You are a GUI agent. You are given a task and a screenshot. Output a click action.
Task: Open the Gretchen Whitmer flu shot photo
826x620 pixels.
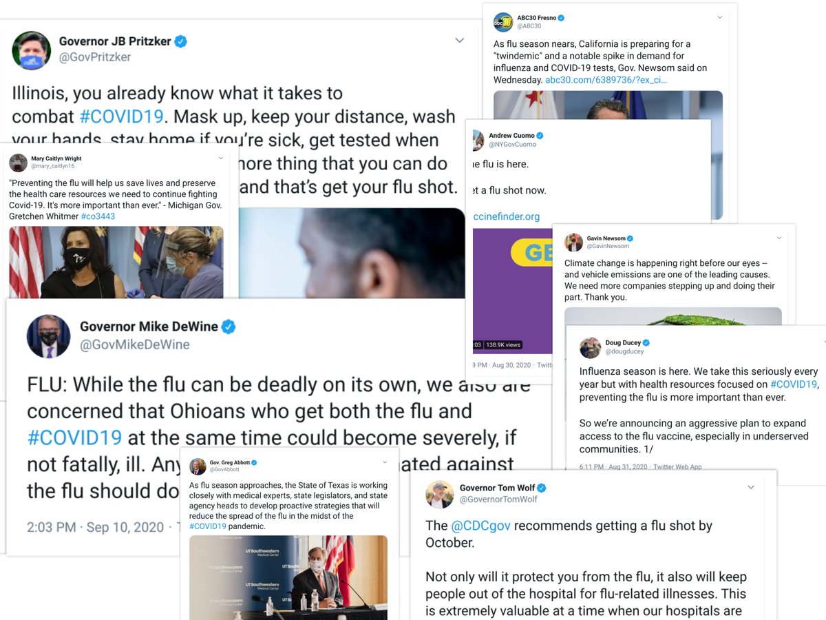[116, 262]
